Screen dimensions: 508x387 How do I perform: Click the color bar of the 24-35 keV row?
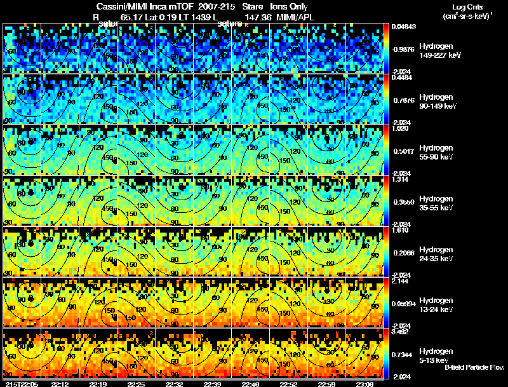pos(386,252)
